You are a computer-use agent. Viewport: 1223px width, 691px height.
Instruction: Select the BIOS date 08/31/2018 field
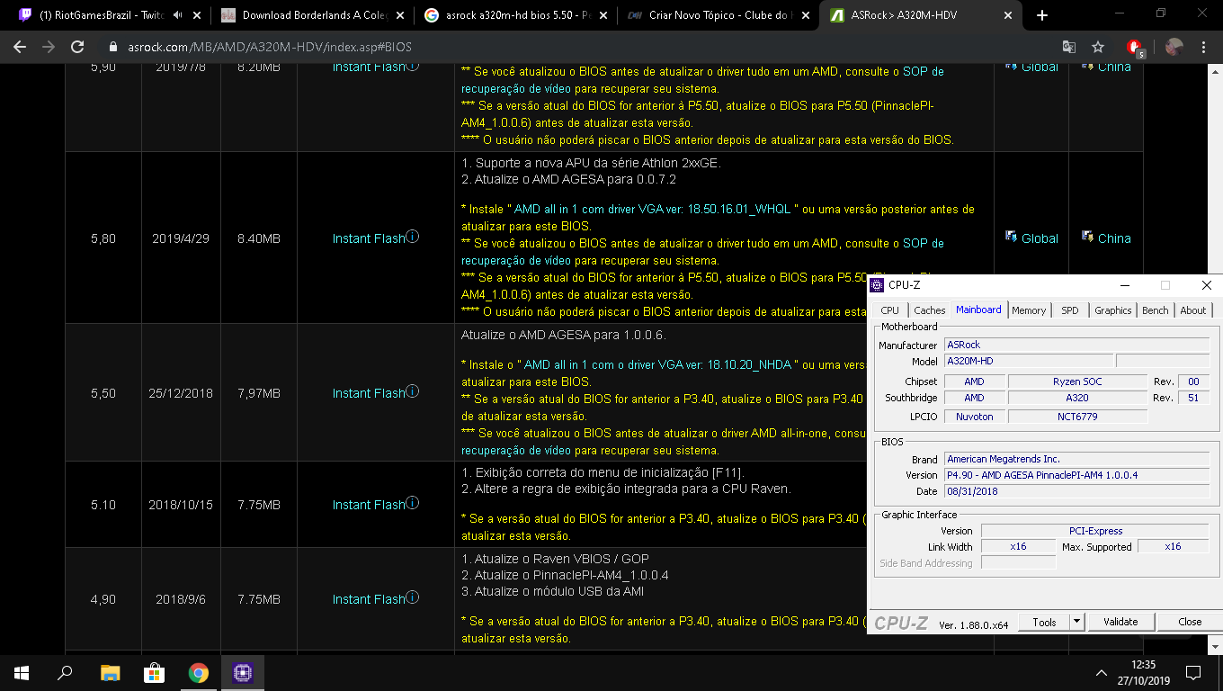[x=1077, y=491]
